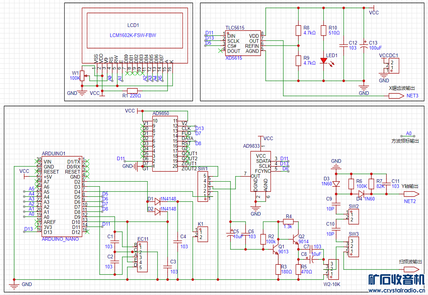Select the D3 1N60 diode symbol
This screenshot has height=295, width=428.
click(336, 184)
